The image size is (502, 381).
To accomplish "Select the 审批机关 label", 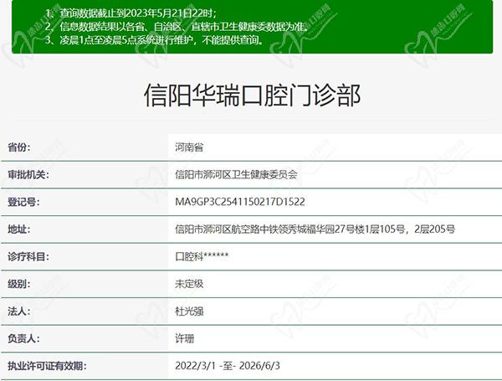I will coord(28,175).
